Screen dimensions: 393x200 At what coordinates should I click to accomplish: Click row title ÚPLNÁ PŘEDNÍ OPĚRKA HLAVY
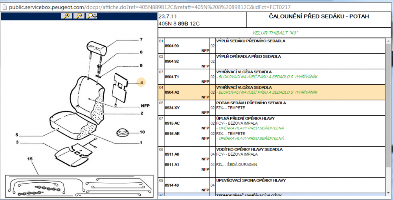(x=245, y=118)
